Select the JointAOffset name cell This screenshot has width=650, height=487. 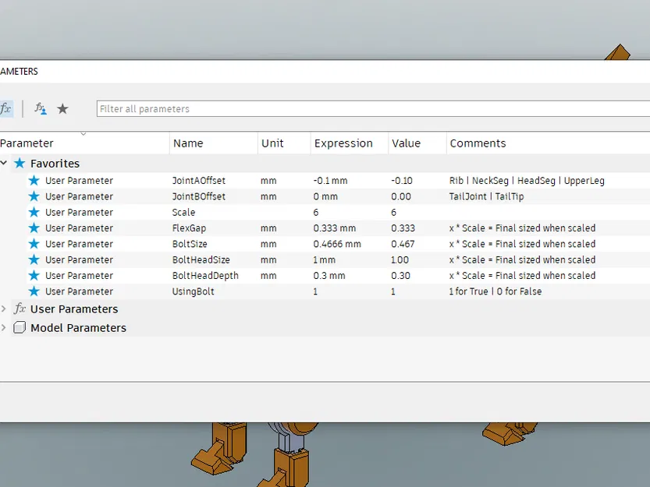199,181
